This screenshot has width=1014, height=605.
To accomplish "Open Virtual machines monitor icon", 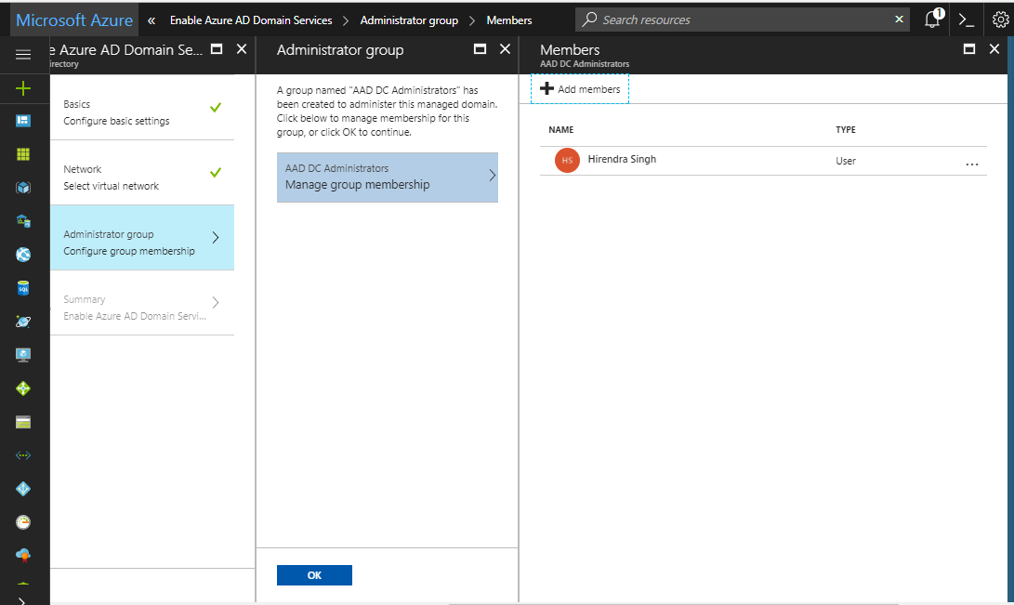I will click(x=23, y=355).
